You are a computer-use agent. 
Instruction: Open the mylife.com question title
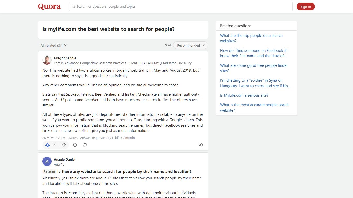(109, 29)
